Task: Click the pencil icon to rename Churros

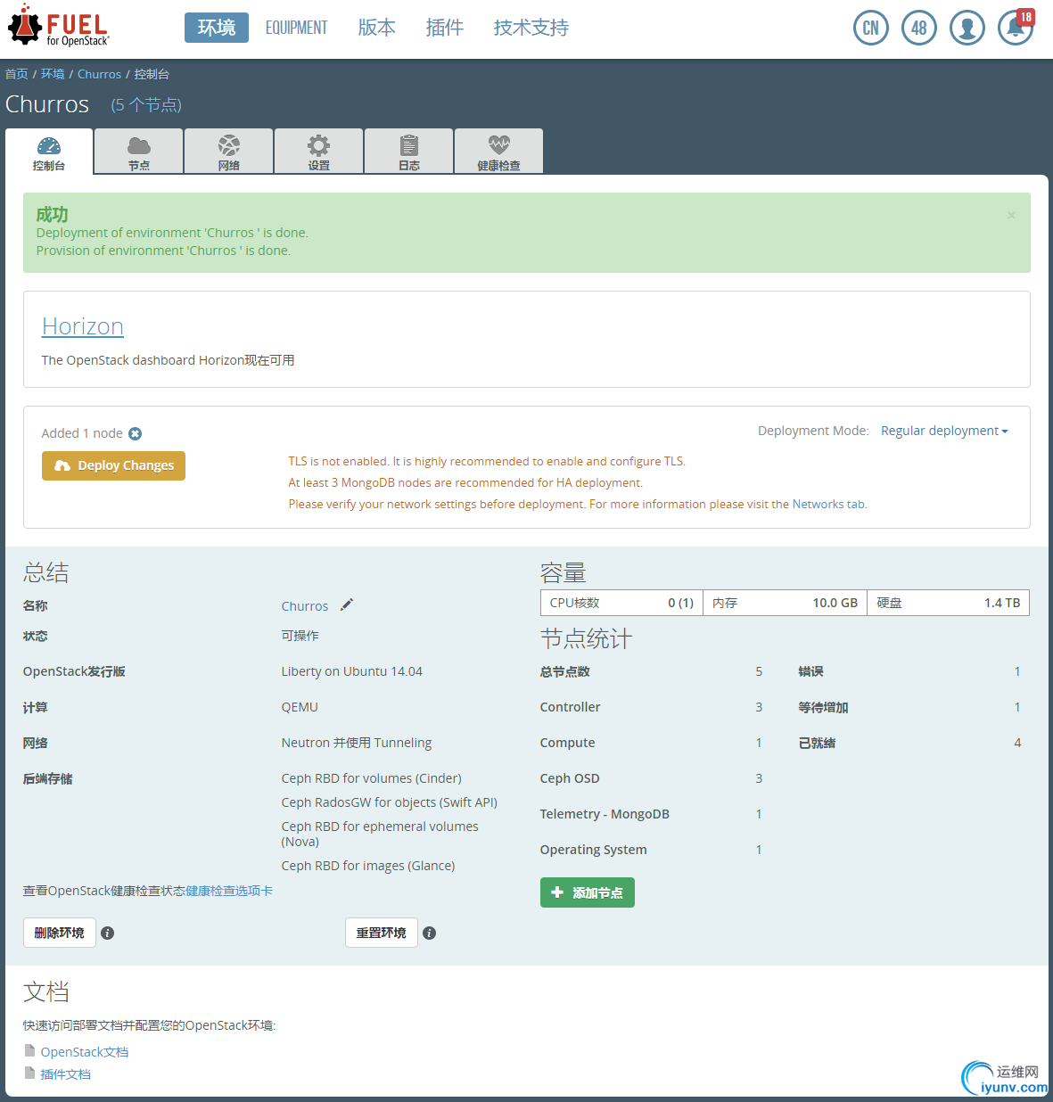Action: (347, 604)
